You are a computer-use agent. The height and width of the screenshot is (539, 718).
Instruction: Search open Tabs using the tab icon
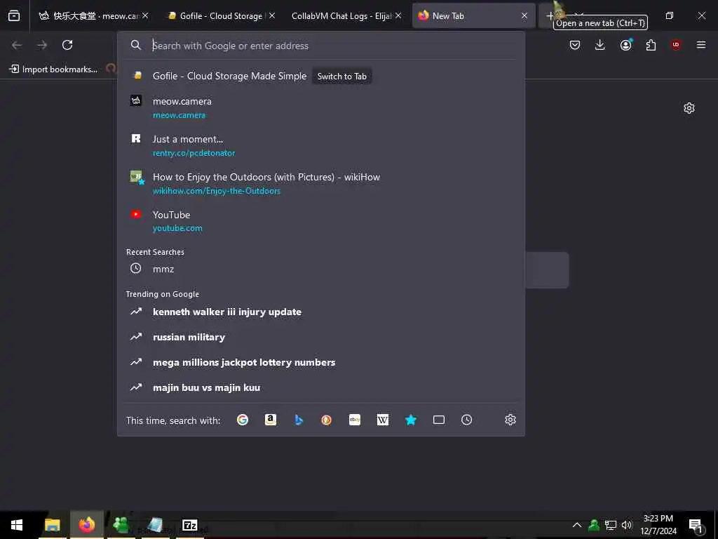[439, 420]
